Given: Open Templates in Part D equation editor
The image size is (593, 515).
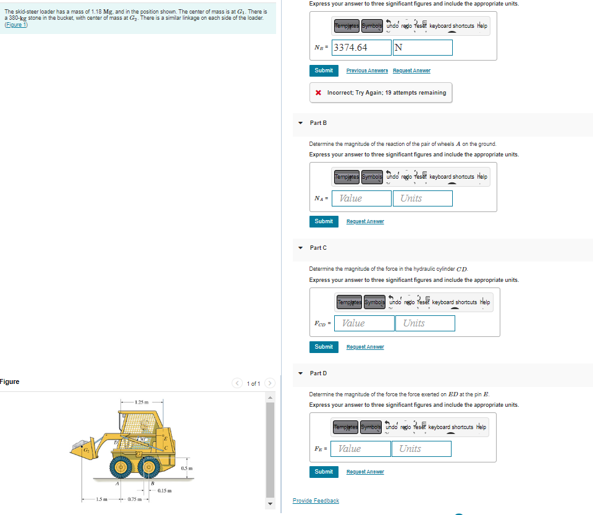Looking at the screenshot, I should (345, 427).
